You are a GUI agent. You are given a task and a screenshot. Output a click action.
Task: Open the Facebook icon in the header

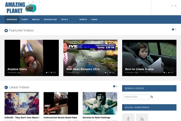pyautogui.click(x=172, y=6)
